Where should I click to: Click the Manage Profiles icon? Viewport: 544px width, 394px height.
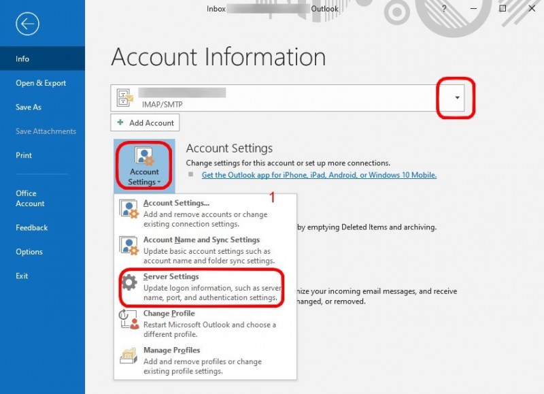coord(129,357)
